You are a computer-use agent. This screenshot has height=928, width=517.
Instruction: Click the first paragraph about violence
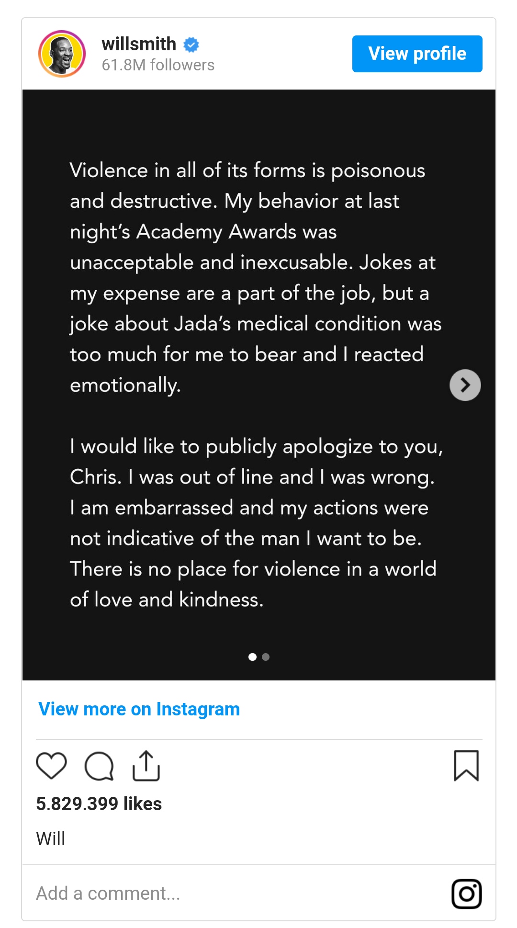pyautogui.click(x=256, y=278)
